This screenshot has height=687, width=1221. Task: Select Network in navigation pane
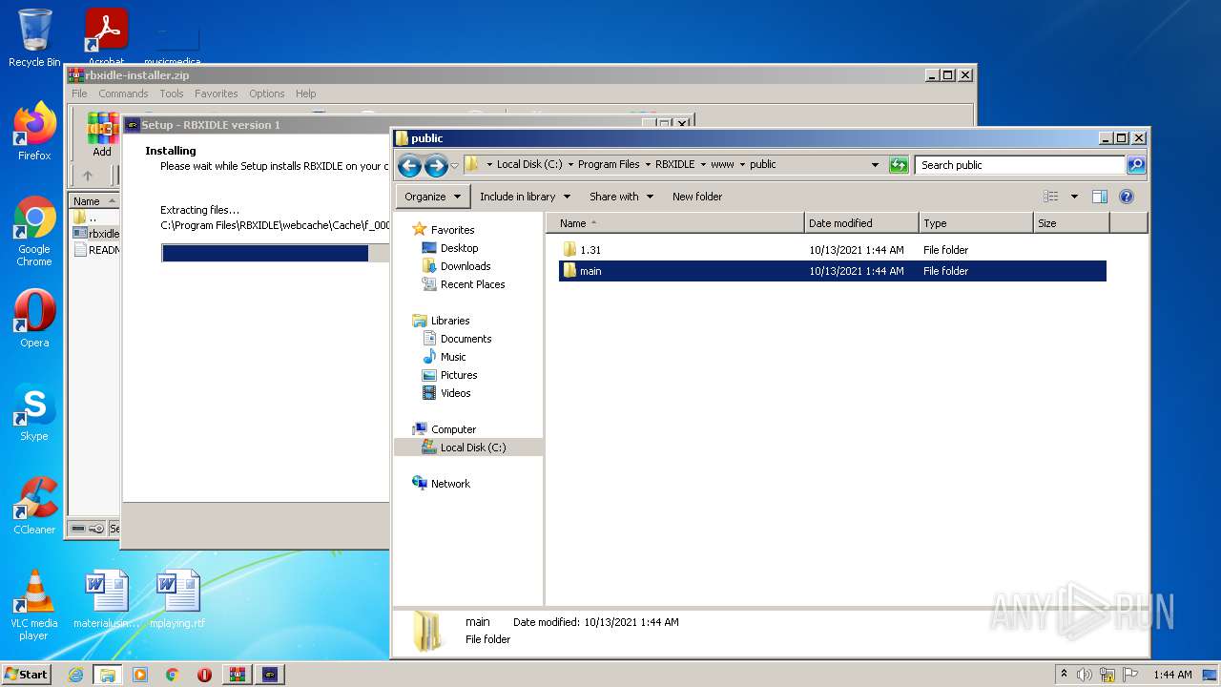[450, 484]
